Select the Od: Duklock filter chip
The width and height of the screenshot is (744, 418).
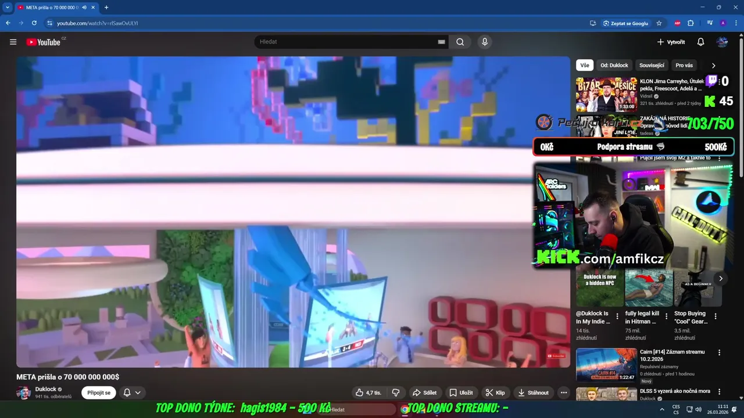(x=614, y=66)
